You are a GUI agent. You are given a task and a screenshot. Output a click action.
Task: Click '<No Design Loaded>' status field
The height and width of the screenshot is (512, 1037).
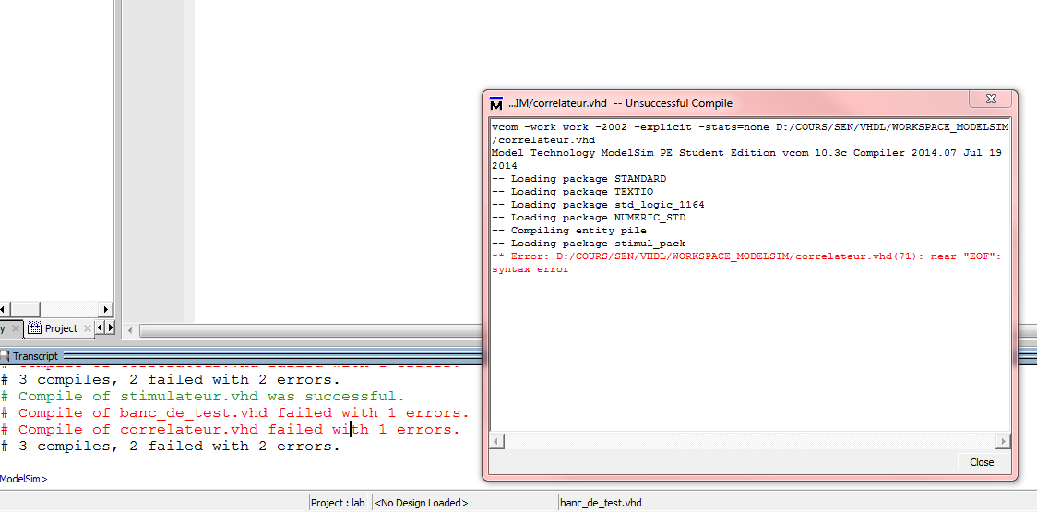(462, 503)
